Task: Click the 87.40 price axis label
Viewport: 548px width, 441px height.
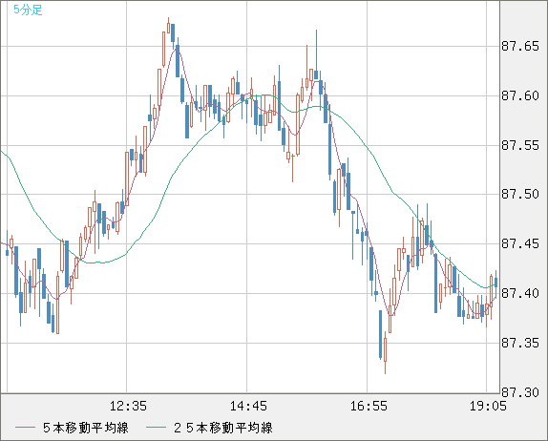Action: [x=520, y=293]
